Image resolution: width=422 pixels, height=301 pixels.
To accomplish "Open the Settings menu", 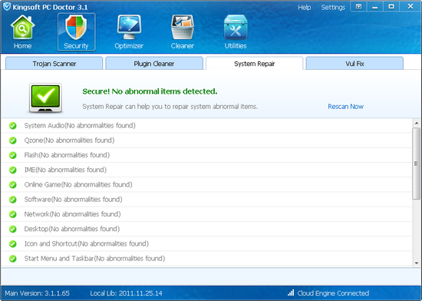I will pyautogui.click(x=333, y=7).
